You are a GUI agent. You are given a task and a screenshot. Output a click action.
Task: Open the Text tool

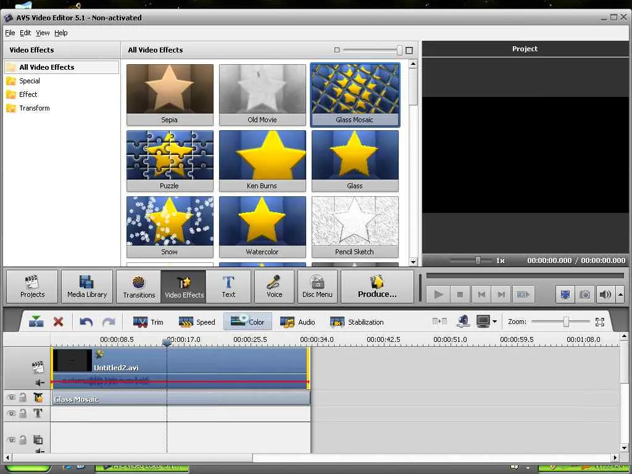pos(228,286)
